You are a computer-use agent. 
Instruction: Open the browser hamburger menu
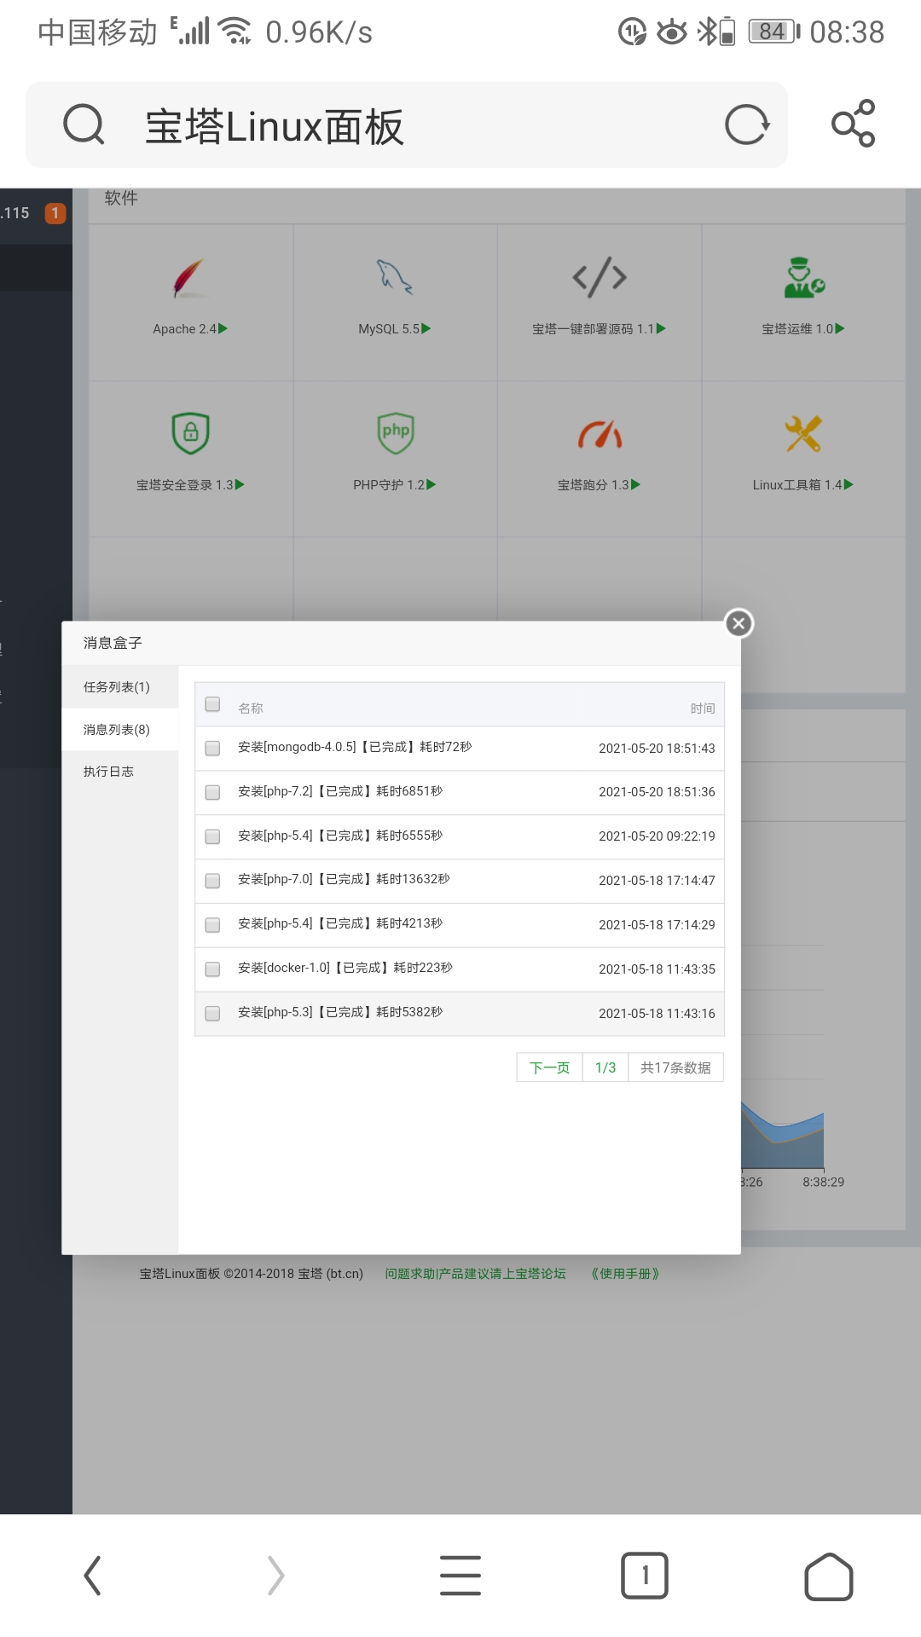(x=460, y=1575)
